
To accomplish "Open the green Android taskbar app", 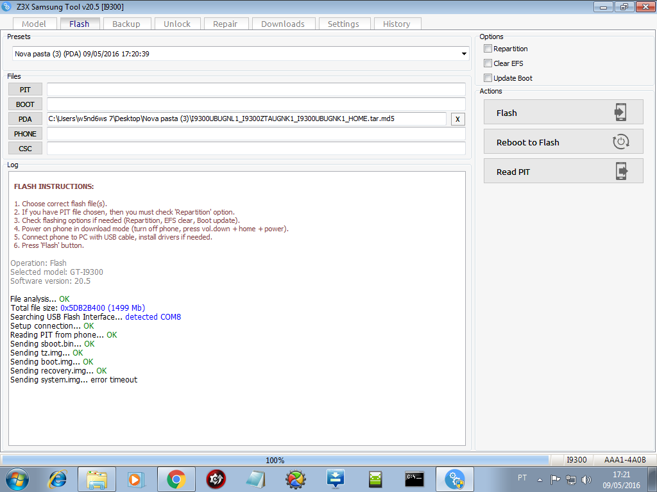I will 375,479.
